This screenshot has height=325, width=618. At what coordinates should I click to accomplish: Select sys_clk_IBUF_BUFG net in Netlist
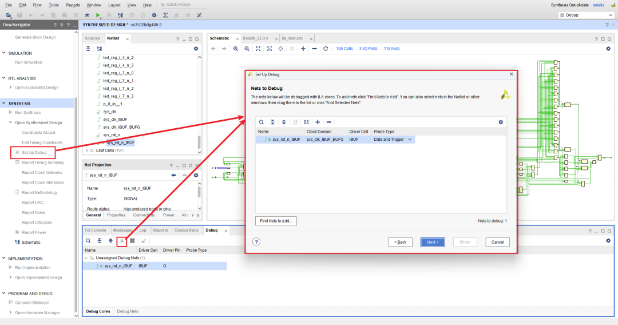[x=121, y=127]
